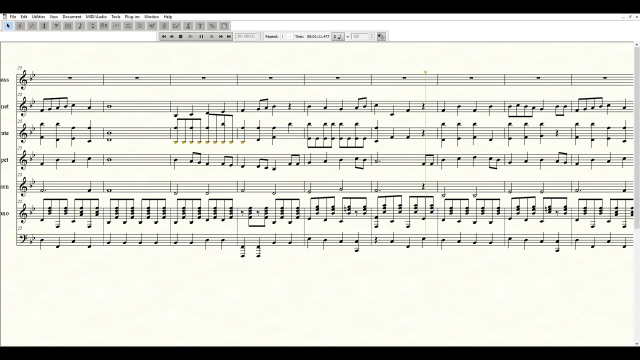Select the Page Layout tool
Image resolution: width=640 pixels, height=360 pixels.
coord(224,26)
